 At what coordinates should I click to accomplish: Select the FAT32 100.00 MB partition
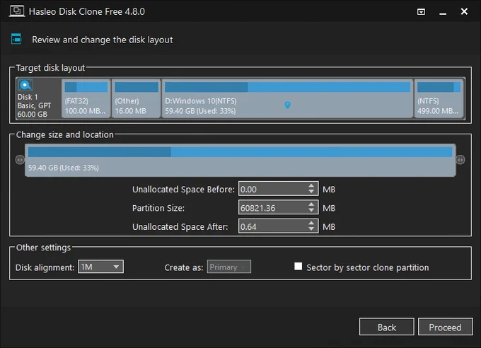[86, 98]
